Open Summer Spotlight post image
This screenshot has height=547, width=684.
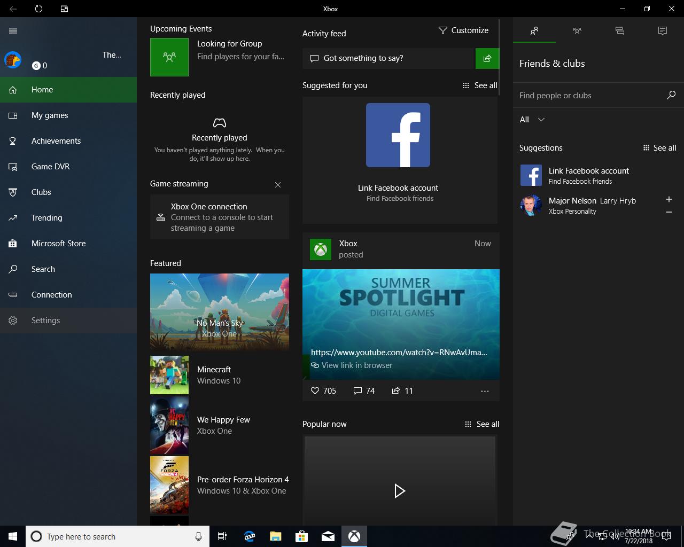[401, 324]
